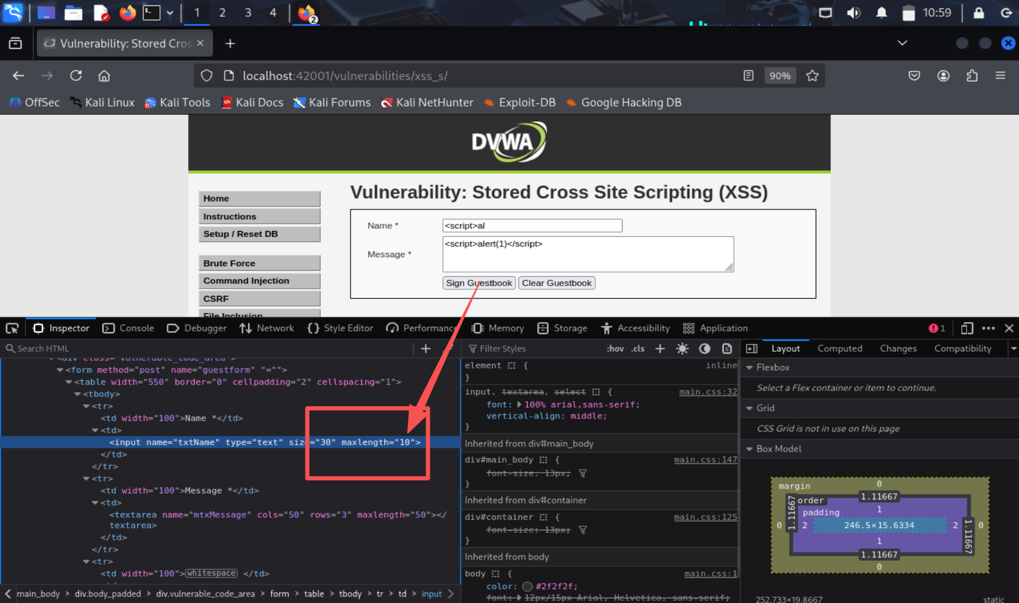Collapse the td node containing the textarea

click(x=95, y=503)
